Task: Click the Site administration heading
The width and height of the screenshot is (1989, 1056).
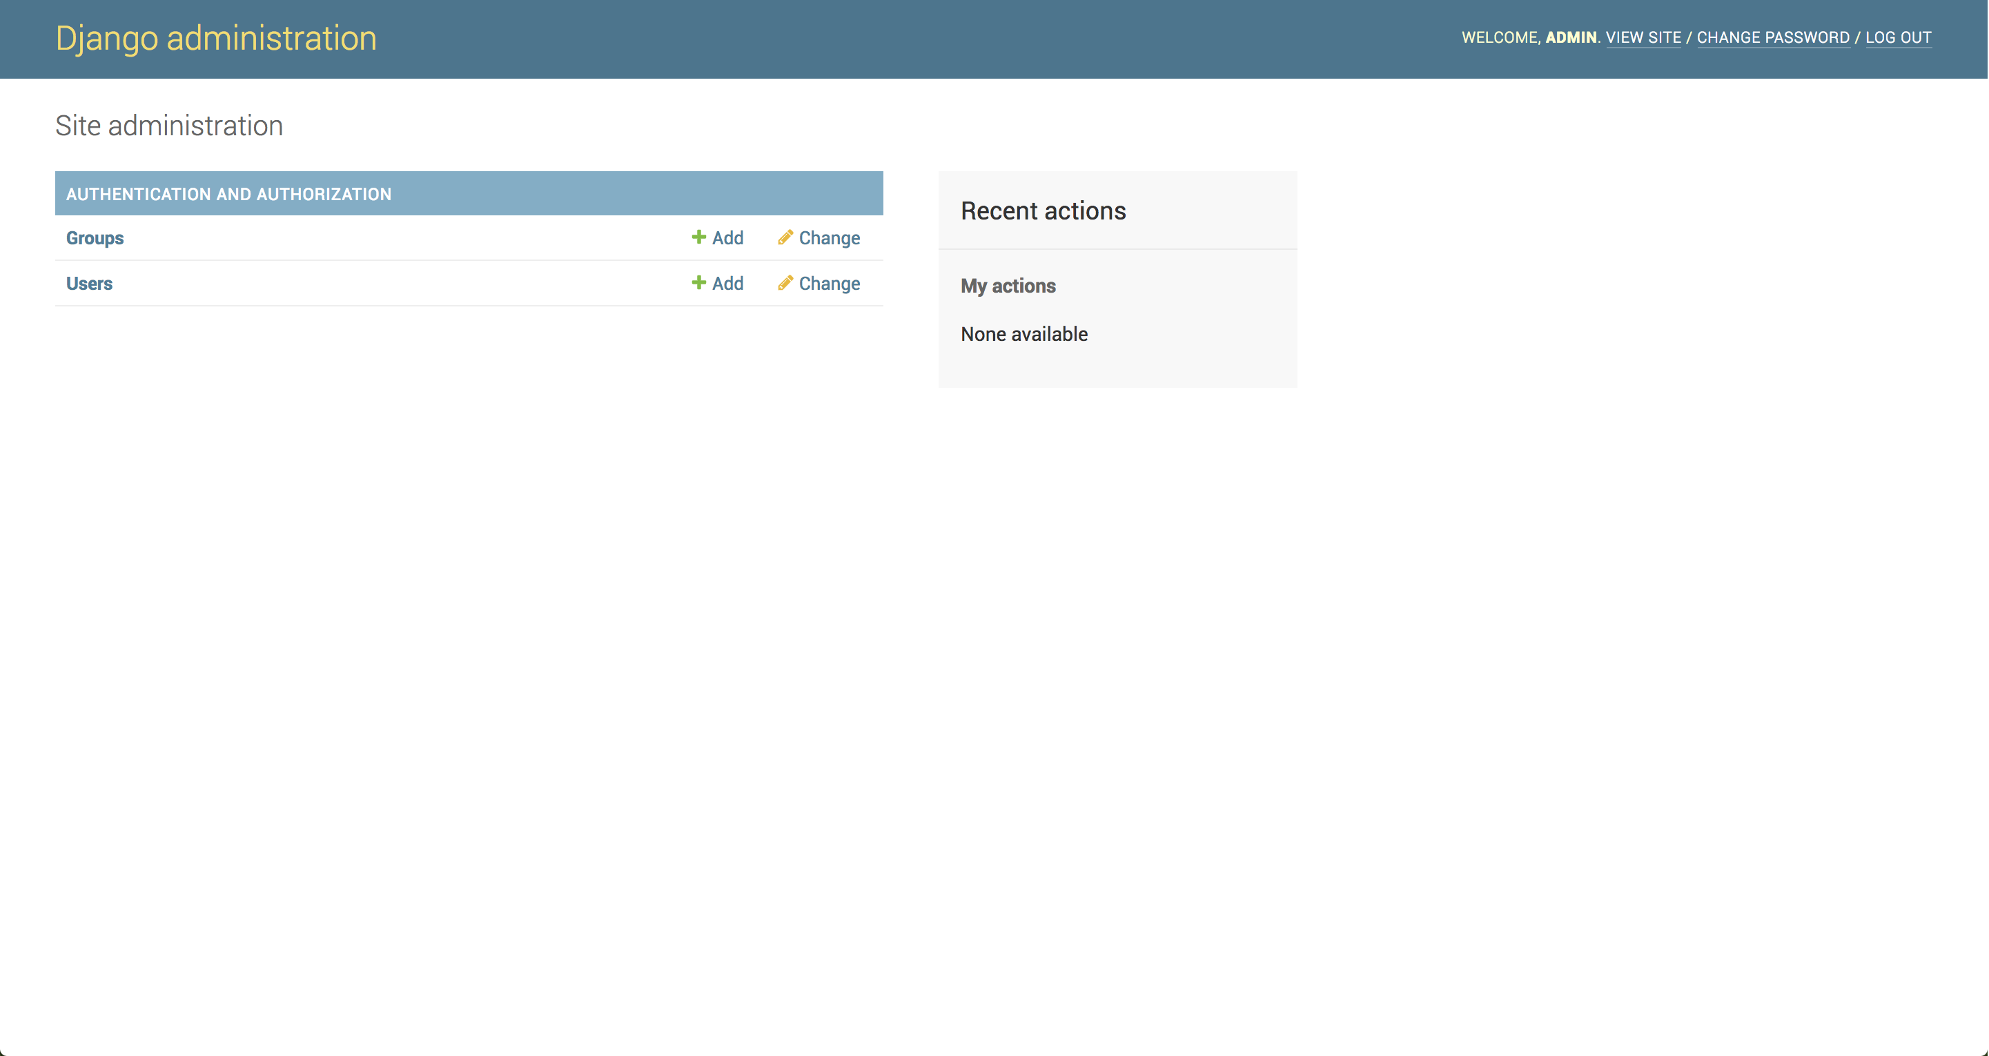Action: tap(169, 126)
